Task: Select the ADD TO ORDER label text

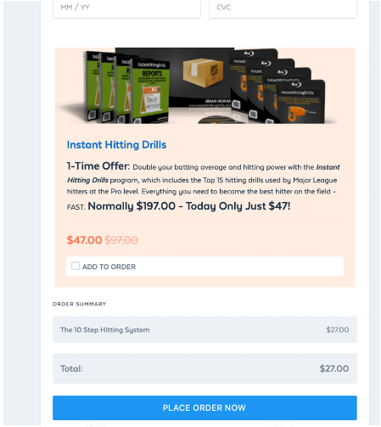Action: [109, 267]
